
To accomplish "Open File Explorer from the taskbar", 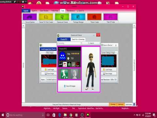I will [65, 115].
